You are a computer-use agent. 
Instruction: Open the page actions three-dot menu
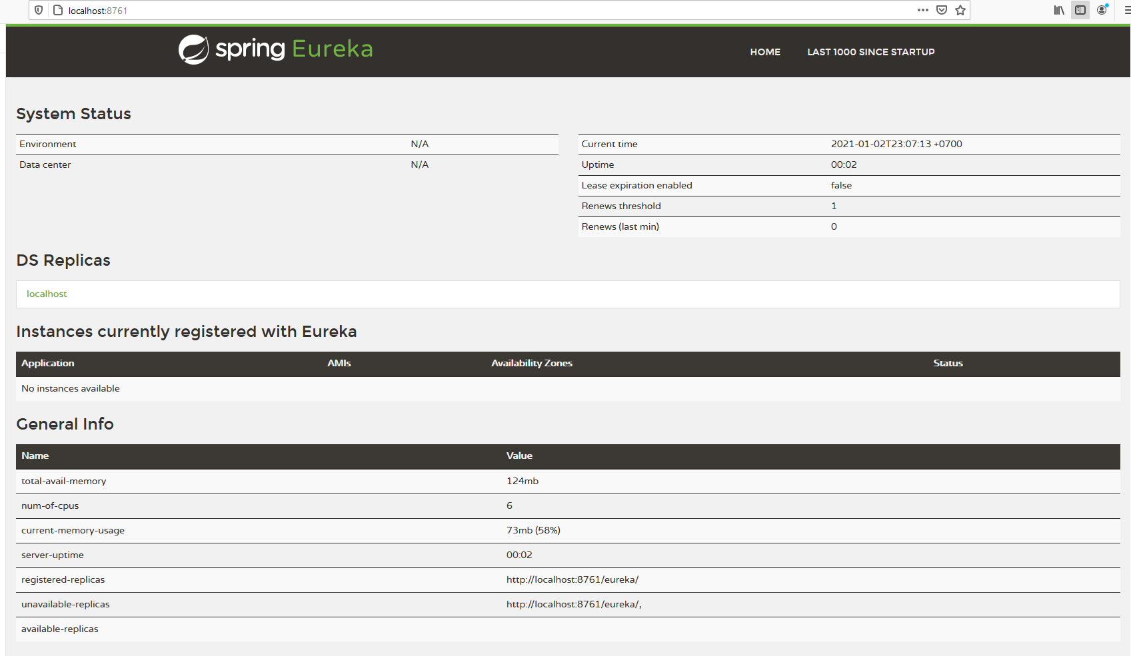922,10
